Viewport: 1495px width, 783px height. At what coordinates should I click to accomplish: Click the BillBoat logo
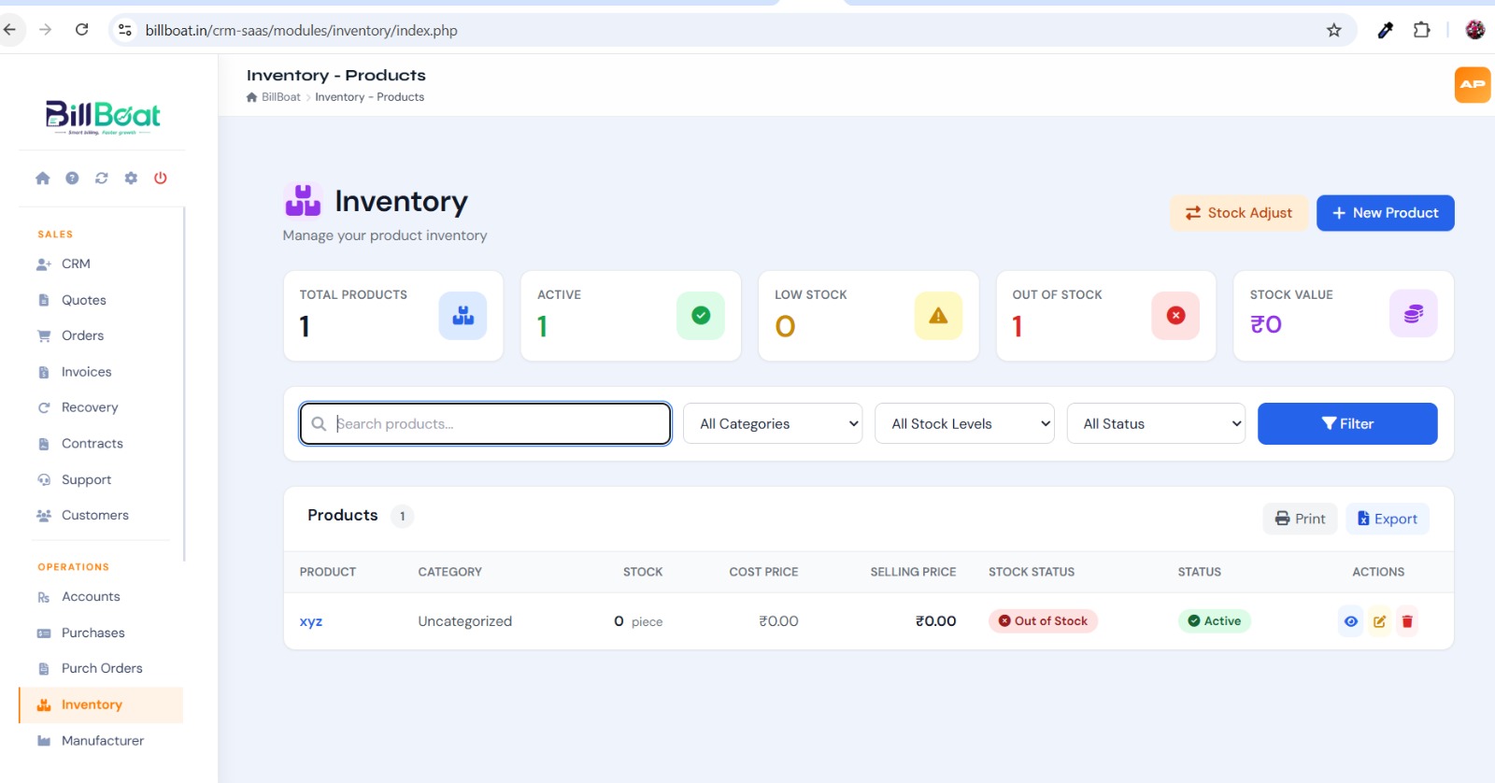[x=103, y=117]
